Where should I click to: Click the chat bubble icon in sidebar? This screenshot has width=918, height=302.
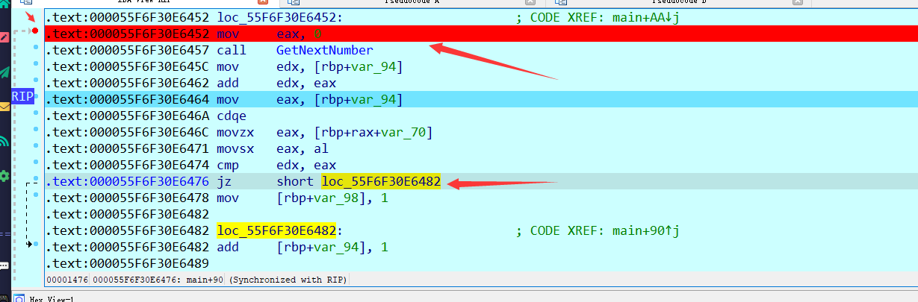click(4, 265)
